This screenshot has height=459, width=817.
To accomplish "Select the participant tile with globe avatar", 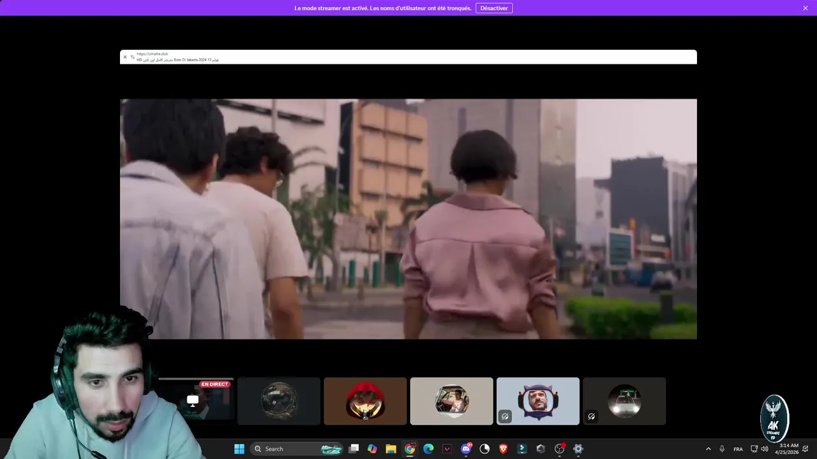I will point(279,401).
